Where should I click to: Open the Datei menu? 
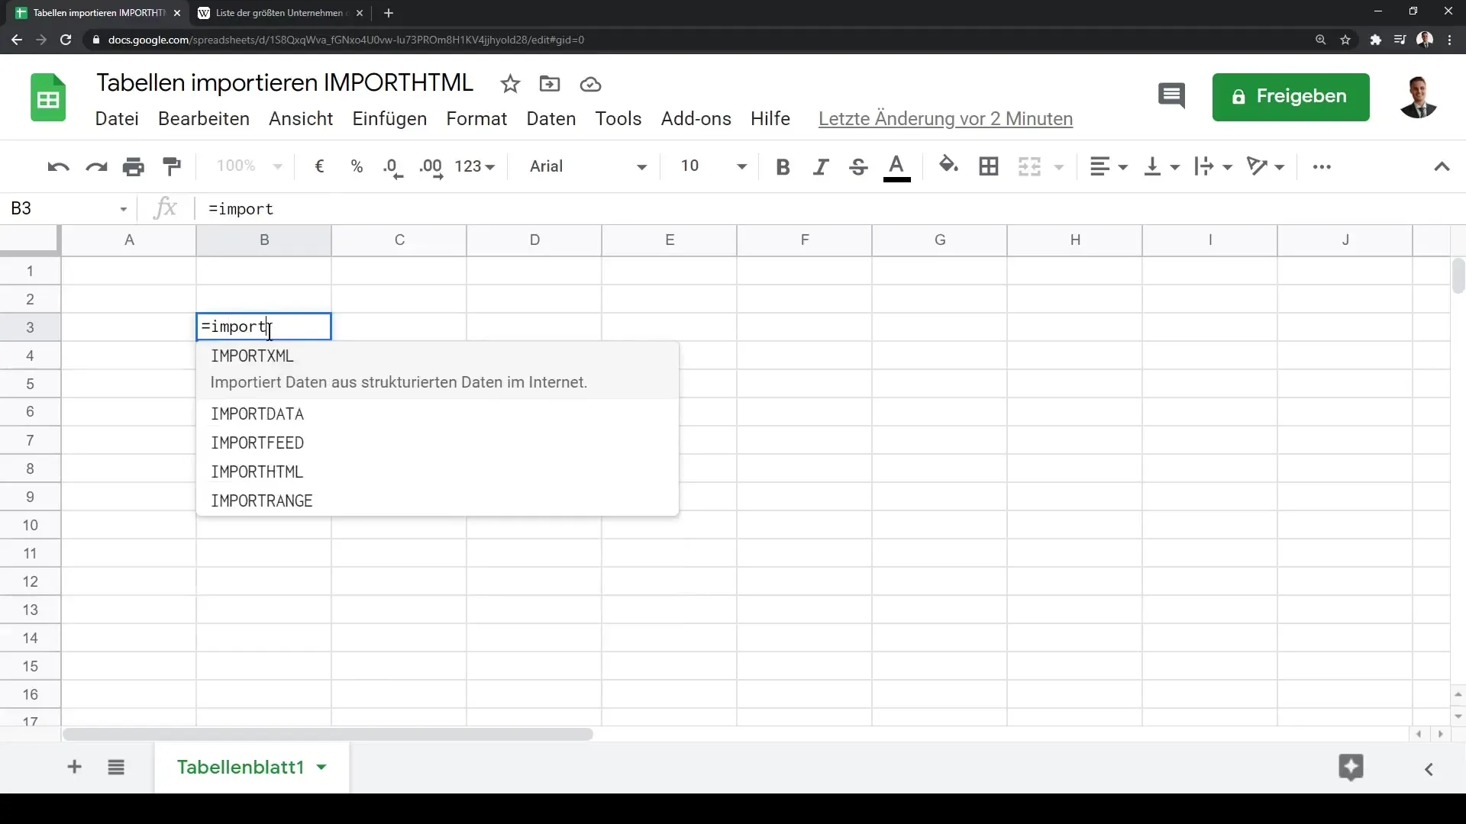pos(117,119)
